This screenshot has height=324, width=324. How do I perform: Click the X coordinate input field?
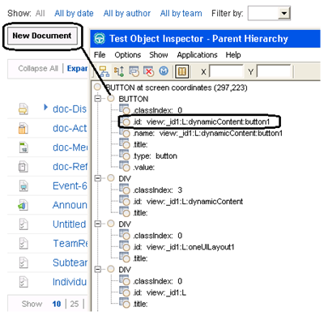pos(226,71)
